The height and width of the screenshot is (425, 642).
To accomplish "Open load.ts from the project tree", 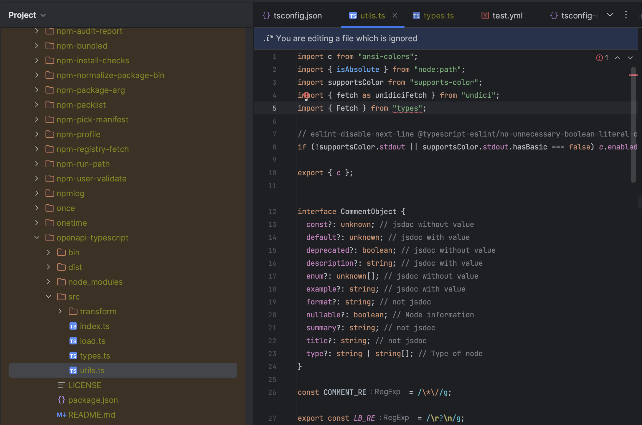I will point(92,341).
